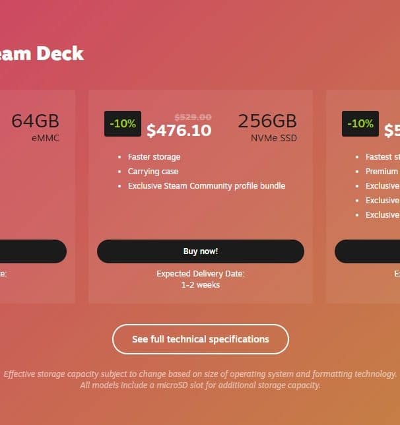
Task: Click the -10% badge on rightmost card
Action: pos(360,123)
